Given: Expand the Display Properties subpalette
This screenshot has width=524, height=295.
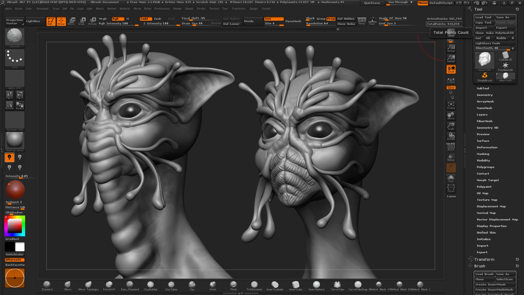Looking at the screenshot, I should click(492, 226).
